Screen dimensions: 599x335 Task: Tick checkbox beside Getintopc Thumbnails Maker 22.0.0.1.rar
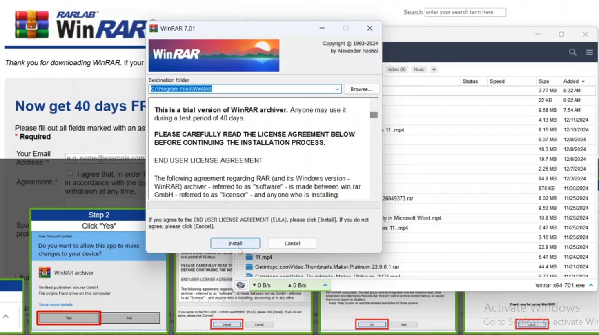tap(240, 267)
